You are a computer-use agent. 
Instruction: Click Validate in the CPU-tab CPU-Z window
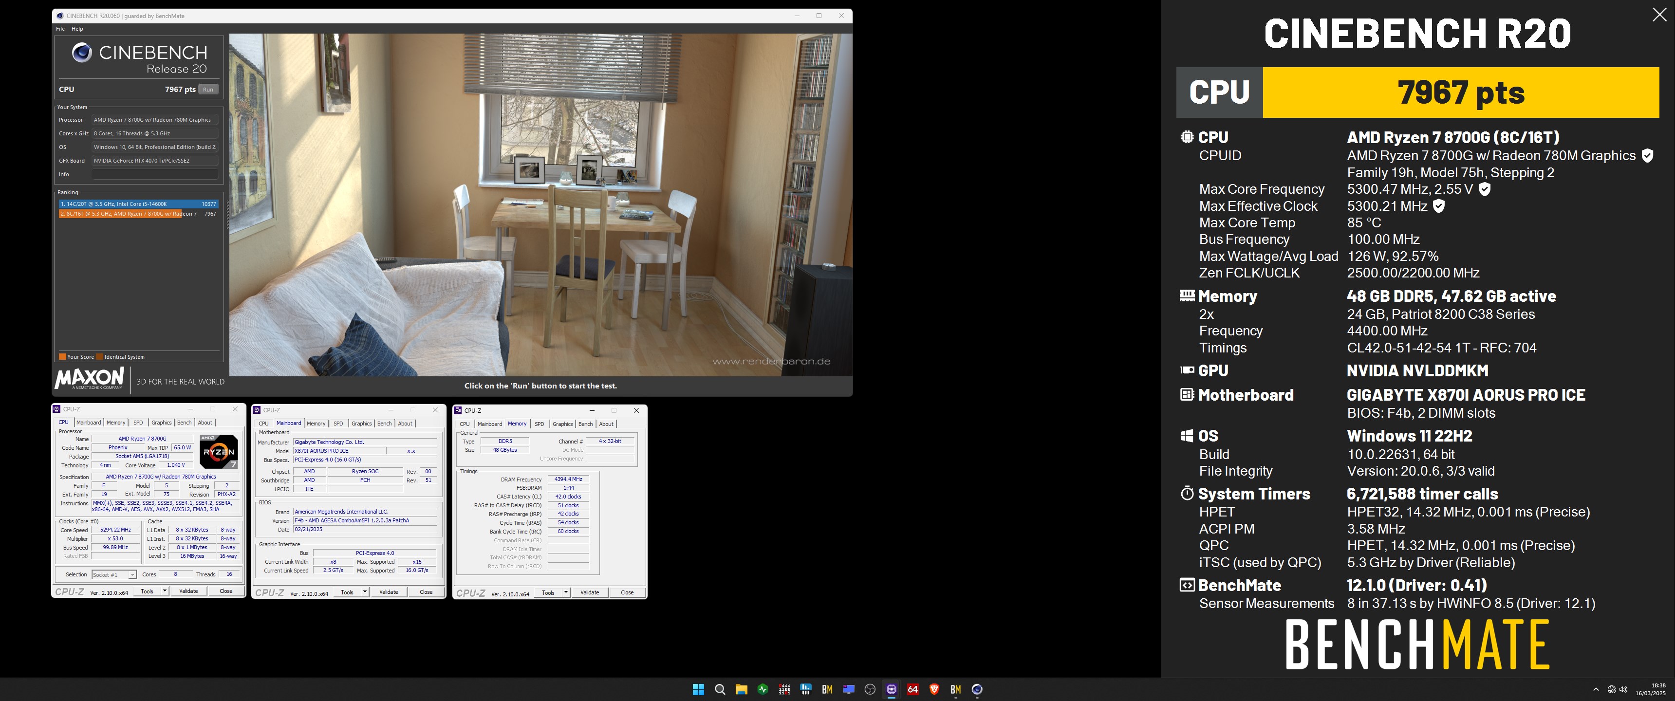[x=188, y=591]
